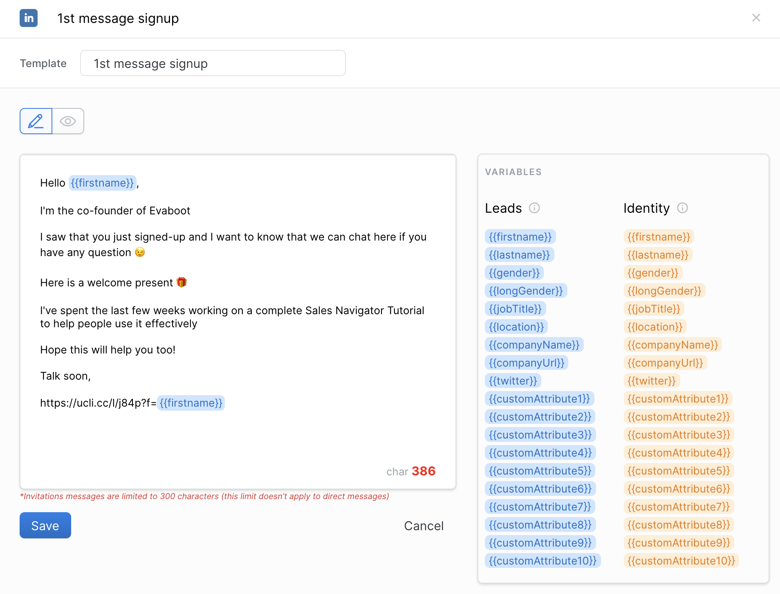
Task: Insert Identity {{customAttribute8}} variable
Action: [x=679, y=525]
